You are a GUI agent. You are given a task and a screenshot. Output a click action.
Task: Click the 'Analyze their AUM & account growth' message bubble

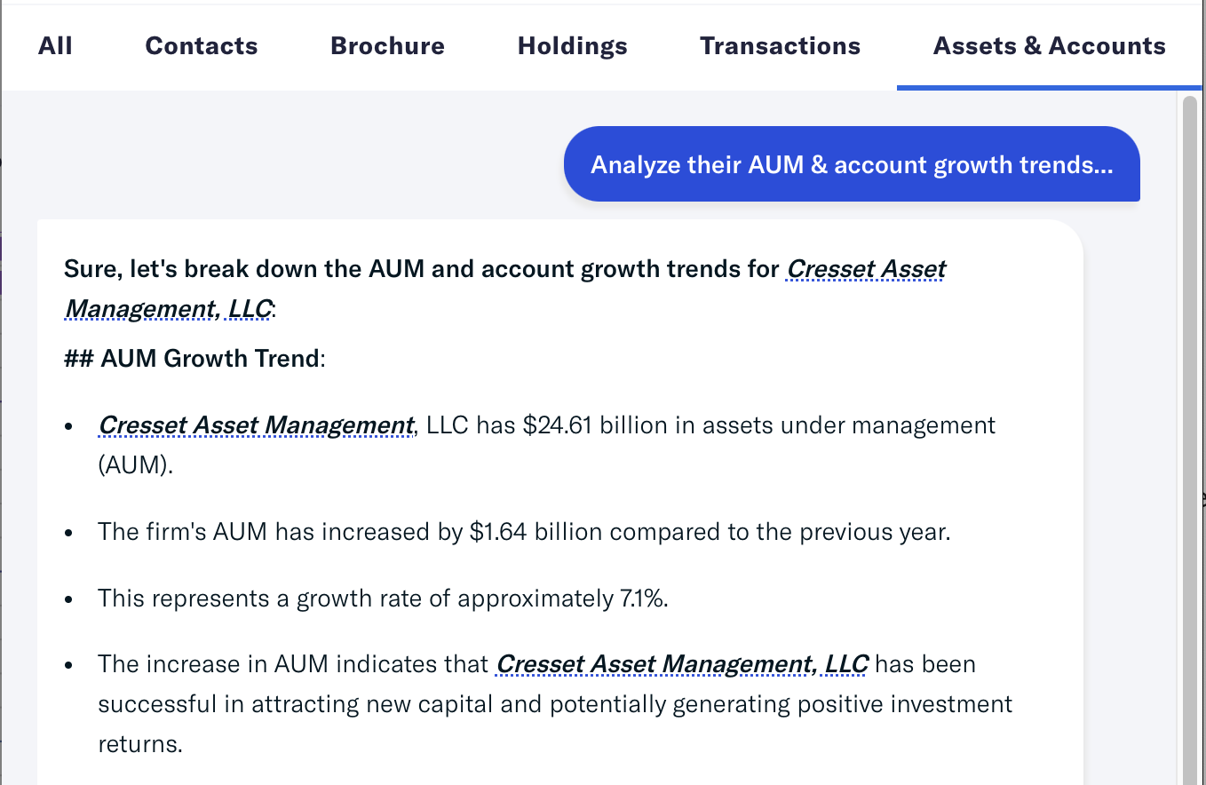click(851, 165)
